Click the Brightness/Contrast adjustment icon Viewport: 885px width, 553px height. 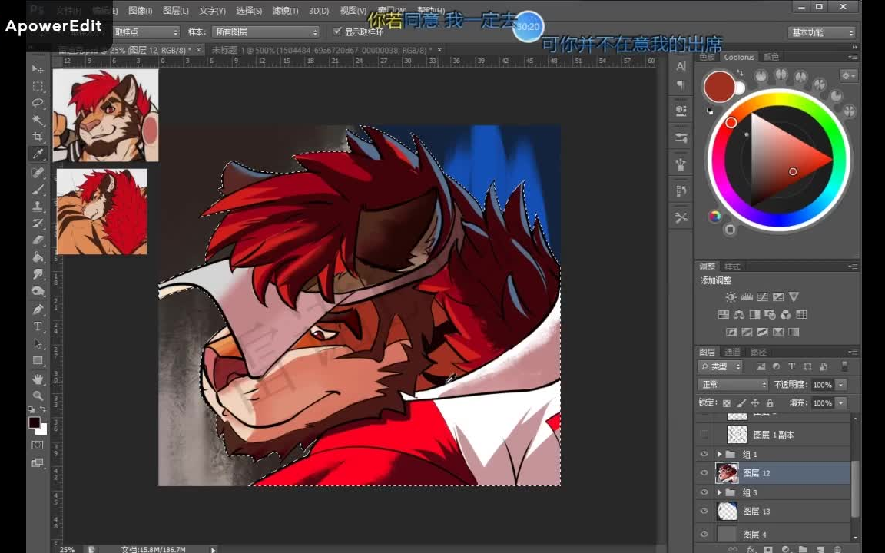(731, 297)
